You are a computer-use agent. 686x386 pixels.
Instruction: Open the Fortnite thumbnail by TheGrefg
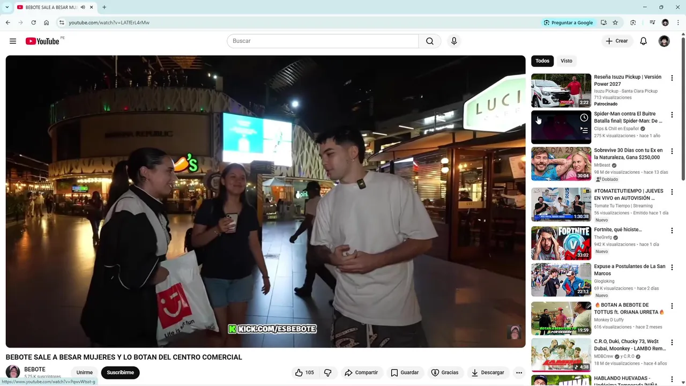561,243
